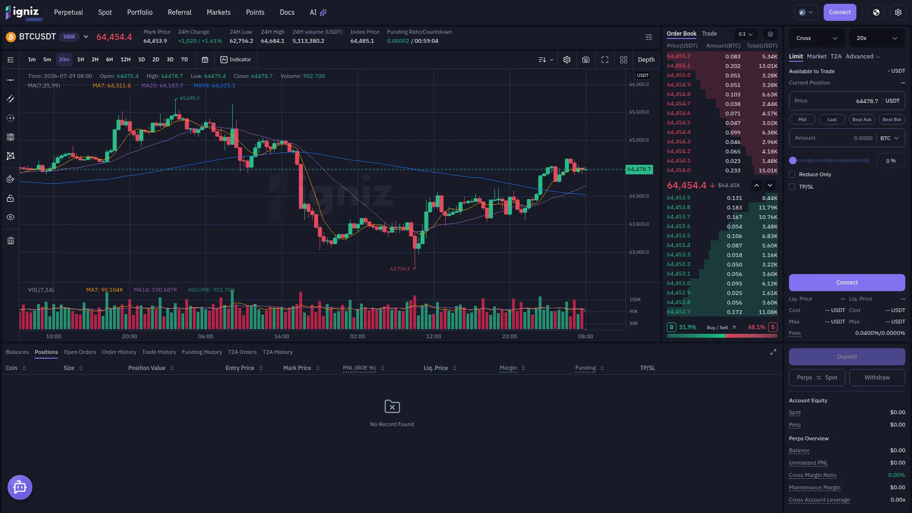
Task: Tick the TP/SL checkbox
Action: (x=792, y=187)
